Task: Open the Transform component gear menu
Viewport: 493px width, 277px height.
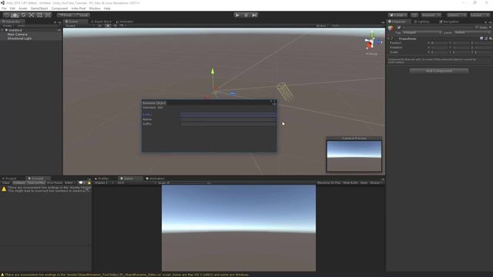Action: [x=490, y=38]
